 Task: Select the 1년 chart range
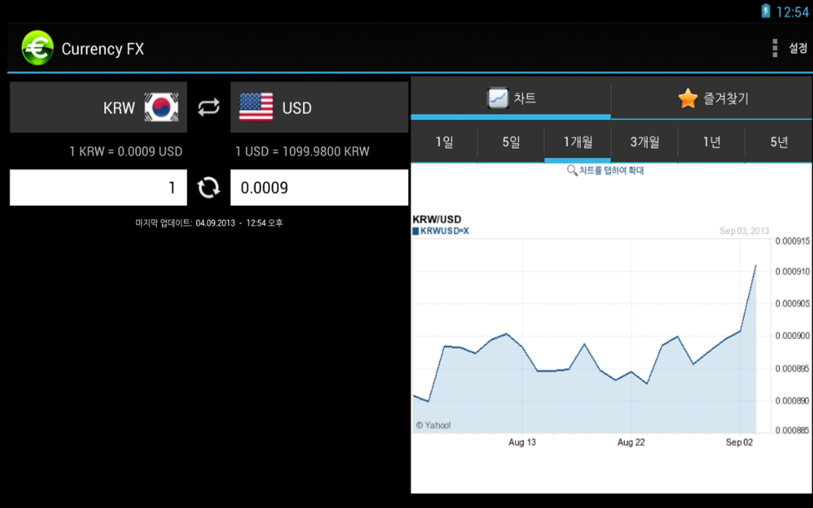point(711,142)
